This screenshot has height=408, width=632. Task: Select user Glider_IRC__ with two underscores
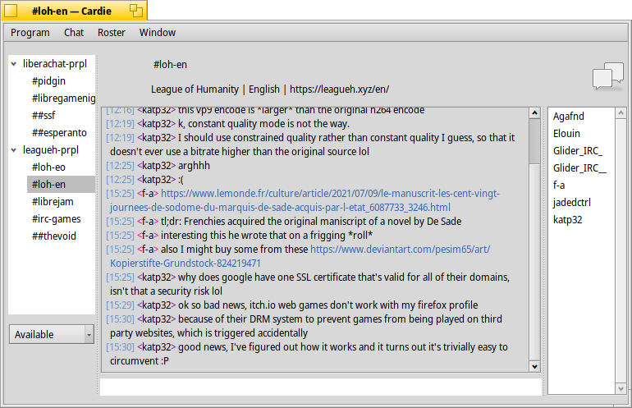click(x=581, y=168)
